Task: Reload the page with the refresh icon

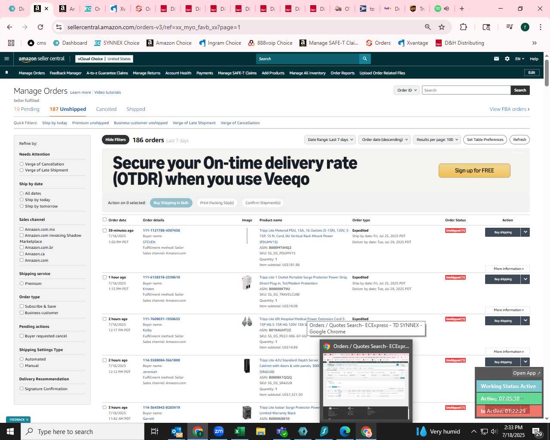Action: (x=40, y=27)
